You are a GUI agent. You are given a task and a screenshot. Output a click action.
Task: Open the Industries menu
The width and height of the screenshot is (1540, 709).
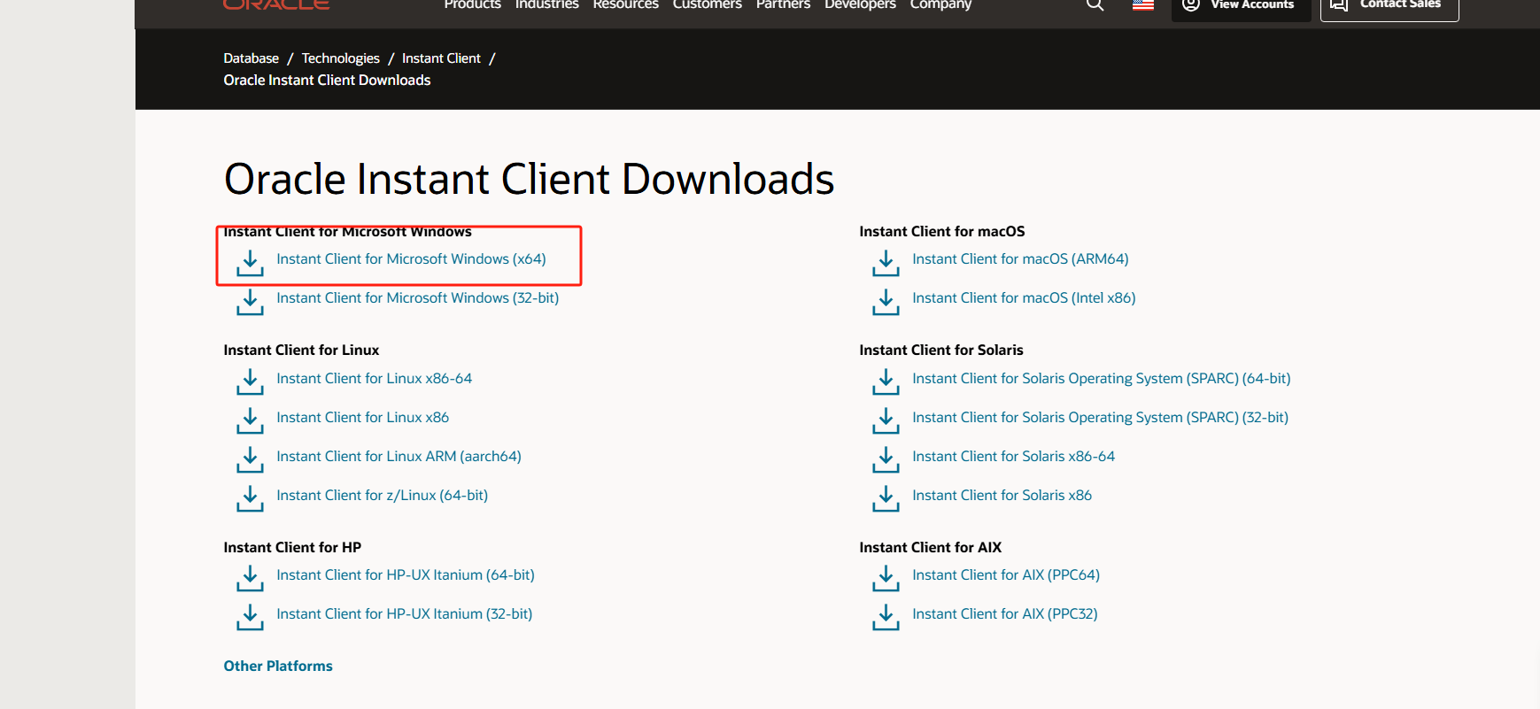pos(547,4)
